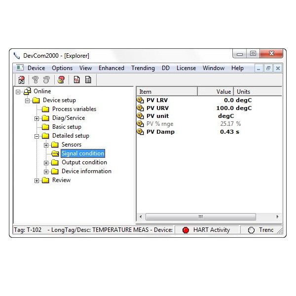Collapse the Online root node
The height and width of the screenshot is (296, 296).
click(x=18, y=92)
